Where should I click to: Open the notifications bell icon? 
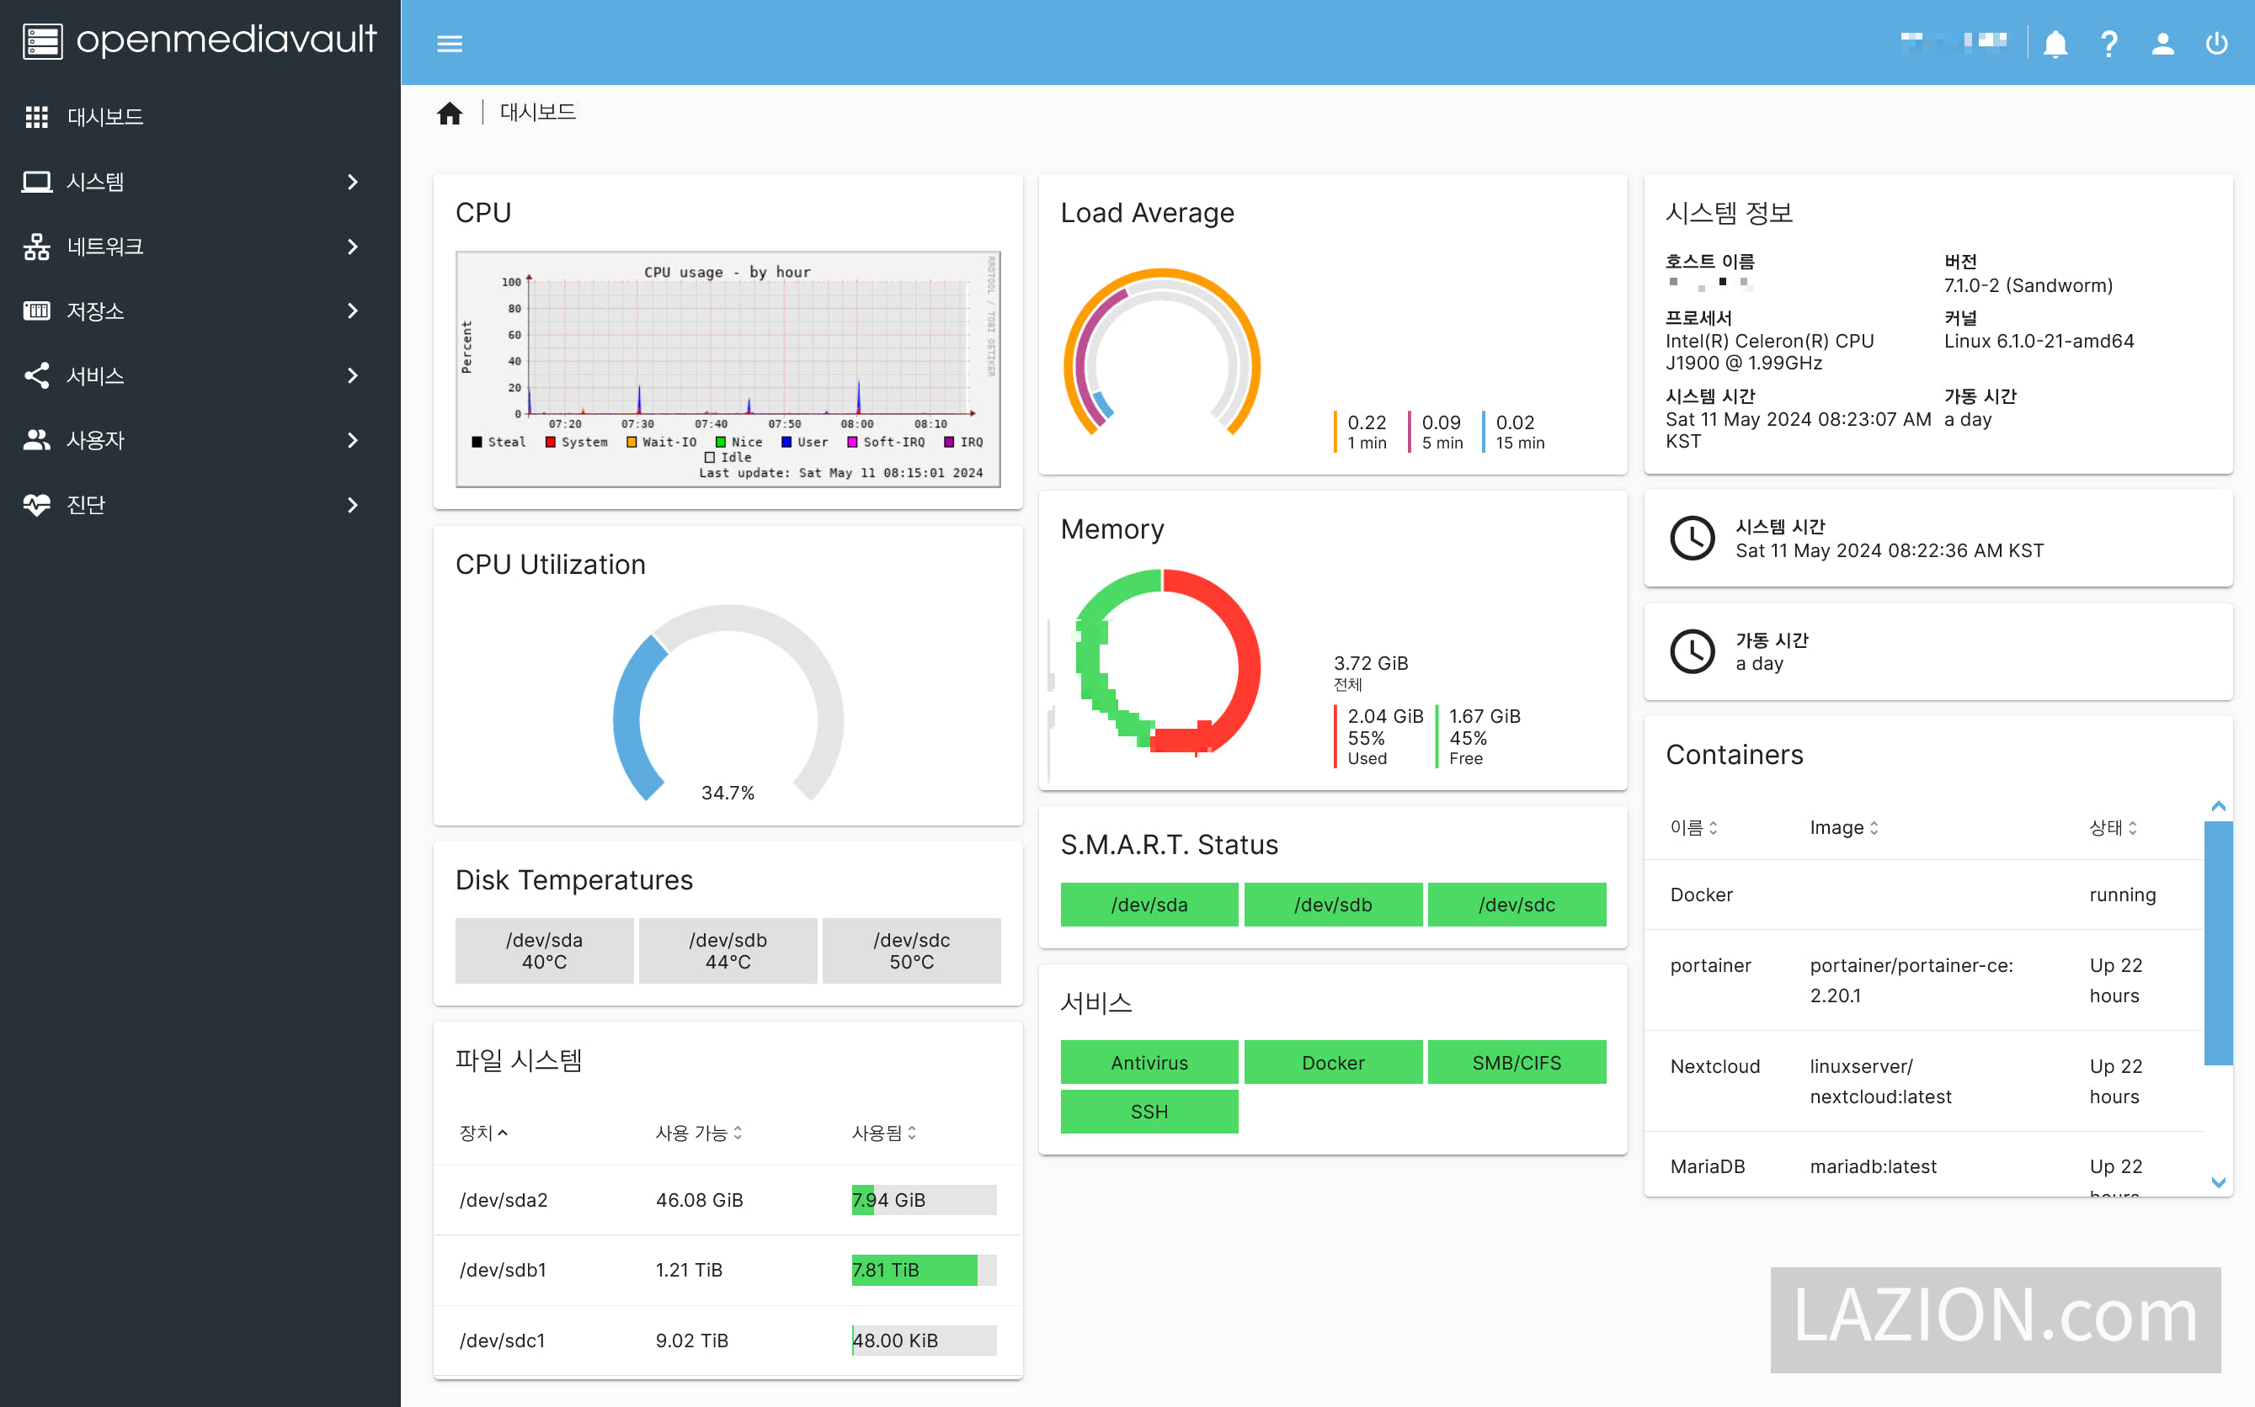tap(2055, 44)
